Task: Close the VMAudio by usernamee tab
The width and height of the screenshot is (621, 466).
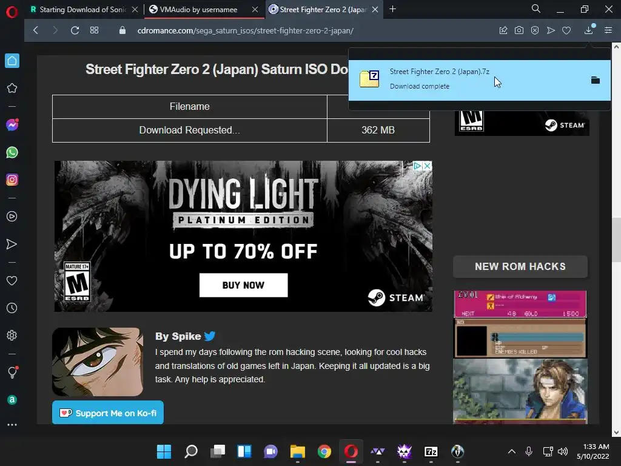Action: [x=255, y=10]
